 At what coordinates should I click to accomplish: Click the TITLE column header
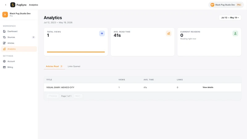pyautogui.click(x=49, y=80)
